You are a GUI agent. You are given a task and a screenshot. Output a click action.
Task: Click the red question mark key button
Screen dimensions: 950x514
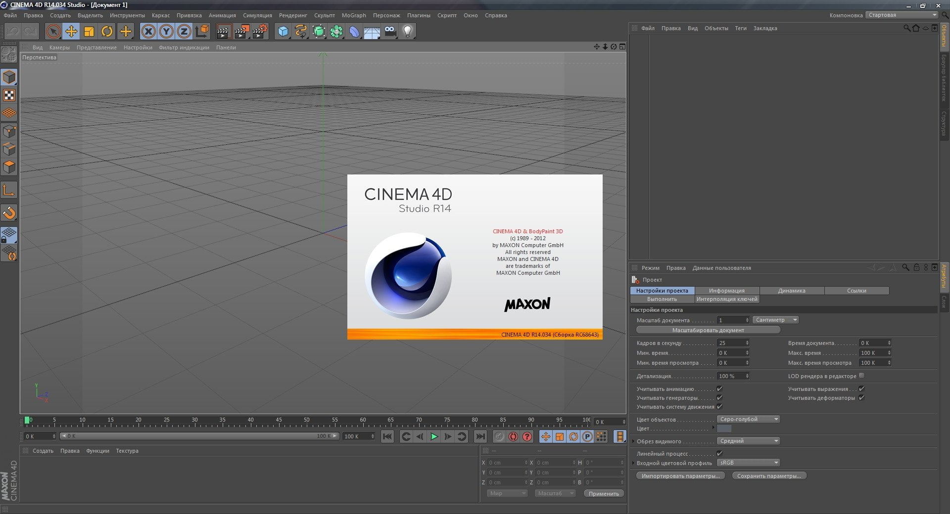(527, 436)
